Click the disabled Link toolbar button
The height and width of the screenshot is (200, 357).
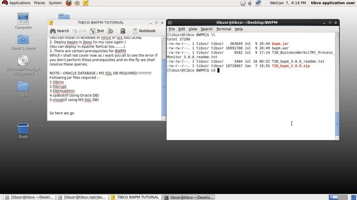(79, 31)
